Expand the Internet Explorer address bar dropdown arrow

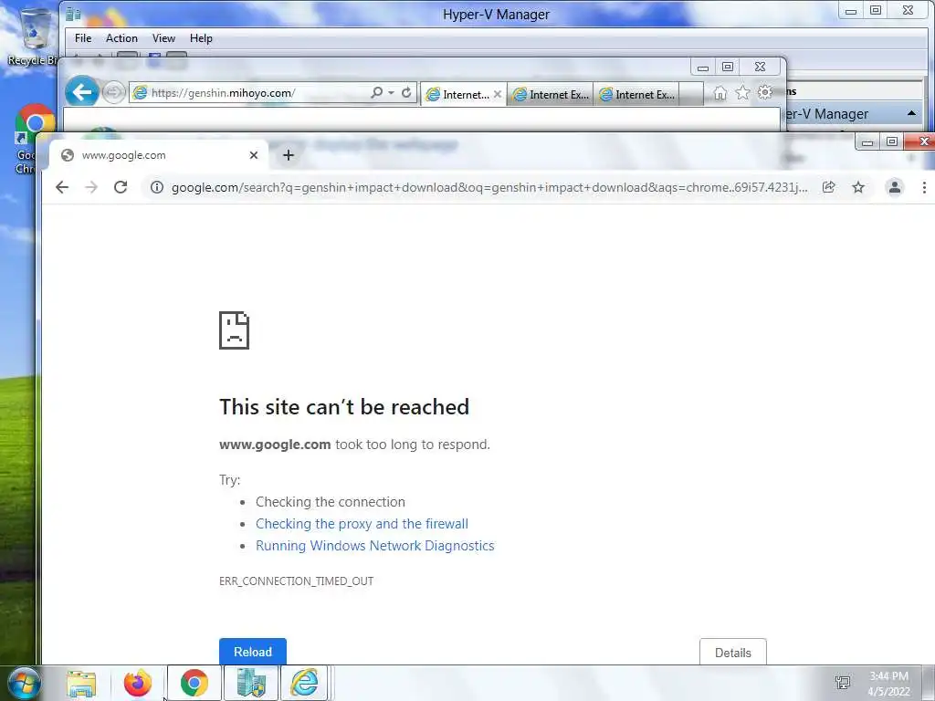[391, 93]
